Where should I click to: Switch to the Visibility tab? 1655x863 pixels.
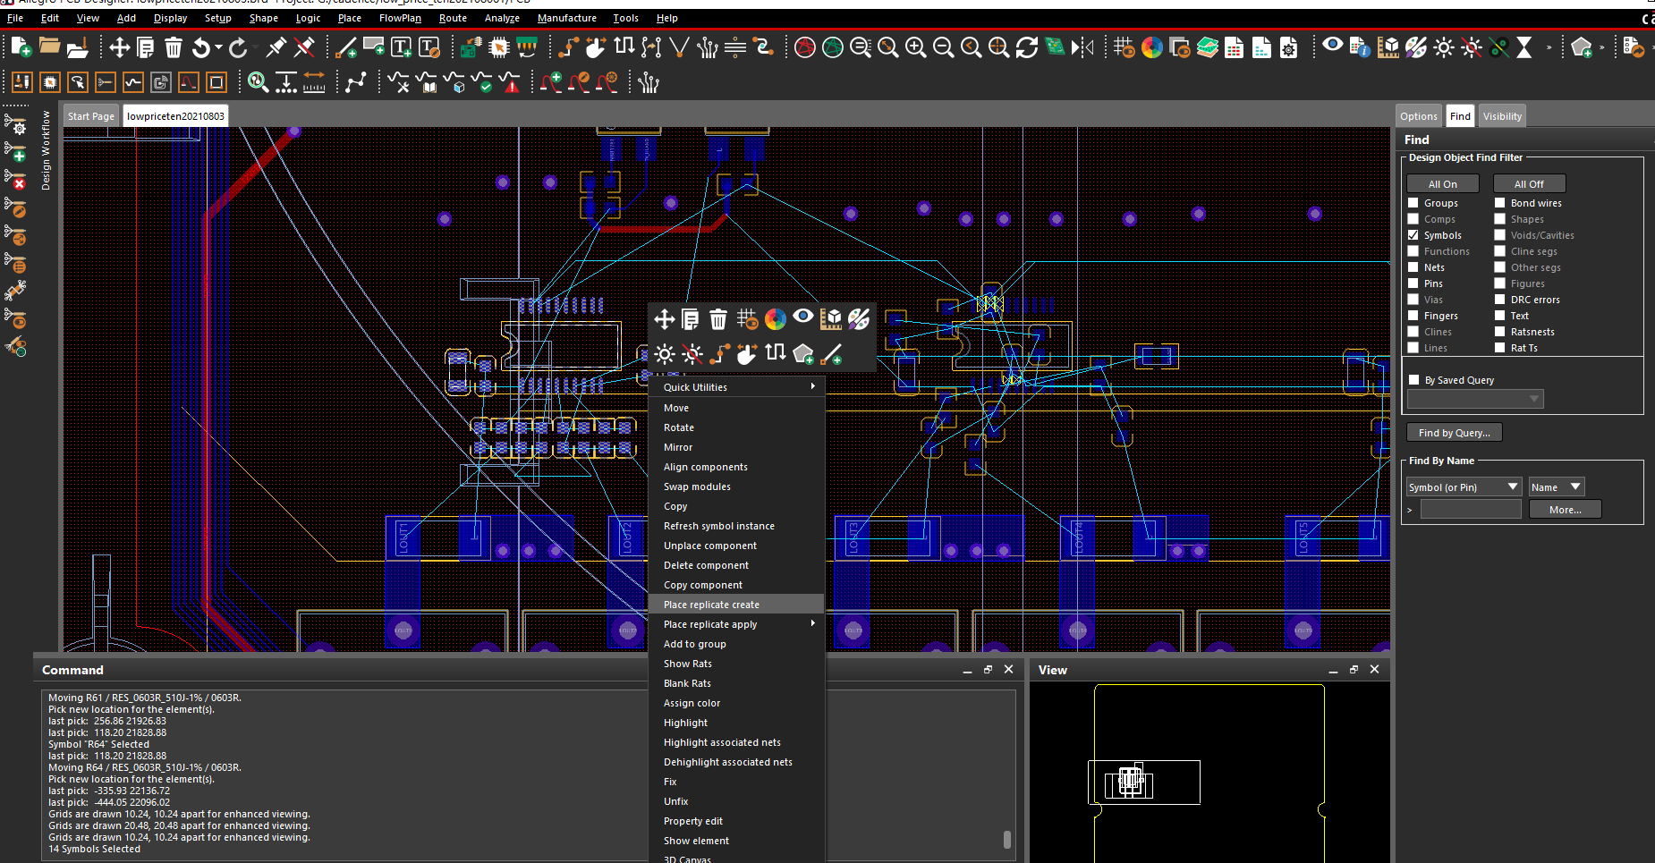pos(1502,116)
